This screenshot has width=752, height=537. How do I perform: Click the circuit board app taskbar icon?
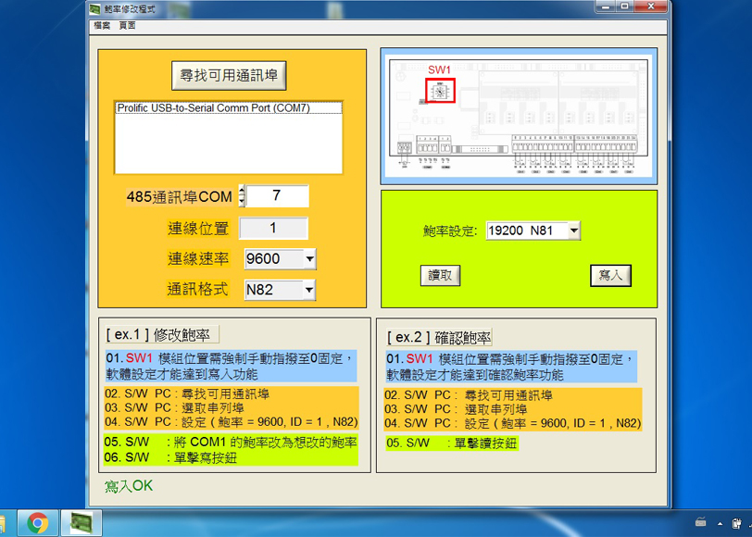pyautogui.click(x=81, y=523)
